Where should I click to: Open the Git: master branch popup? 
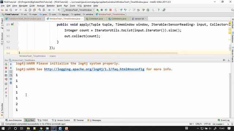click(x=218, y=124)
